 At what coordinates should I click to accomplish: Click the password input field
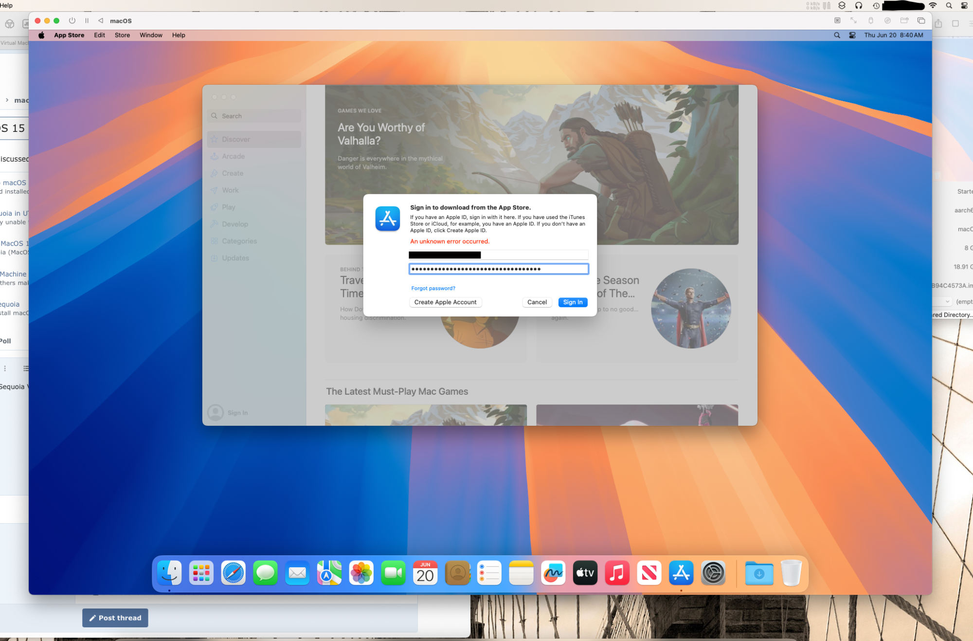498,269
